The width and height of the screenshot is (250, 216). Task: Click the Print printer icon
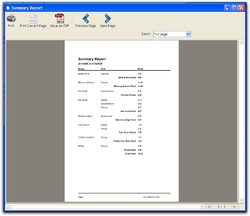point(11,18)
